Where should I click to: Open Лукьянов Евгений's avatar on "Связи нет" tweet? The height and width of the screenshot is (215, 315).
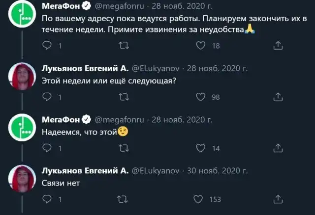click(x=23, y=178)
